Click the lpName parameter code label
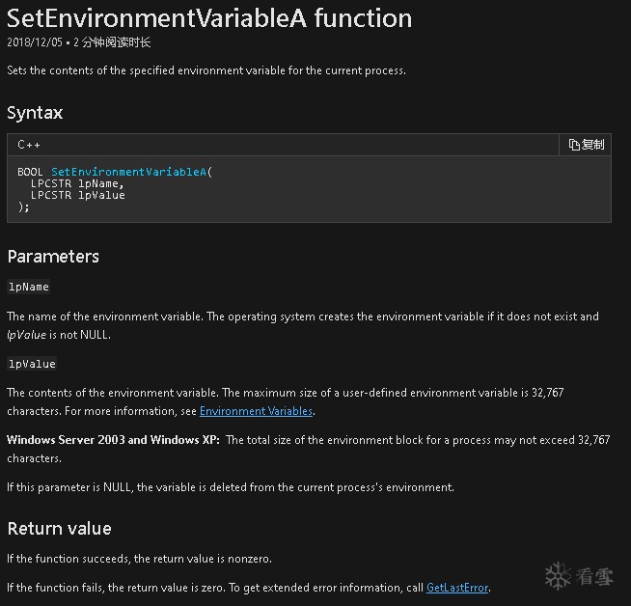Screen dimensions: 631x606 (x=29, y=287)
